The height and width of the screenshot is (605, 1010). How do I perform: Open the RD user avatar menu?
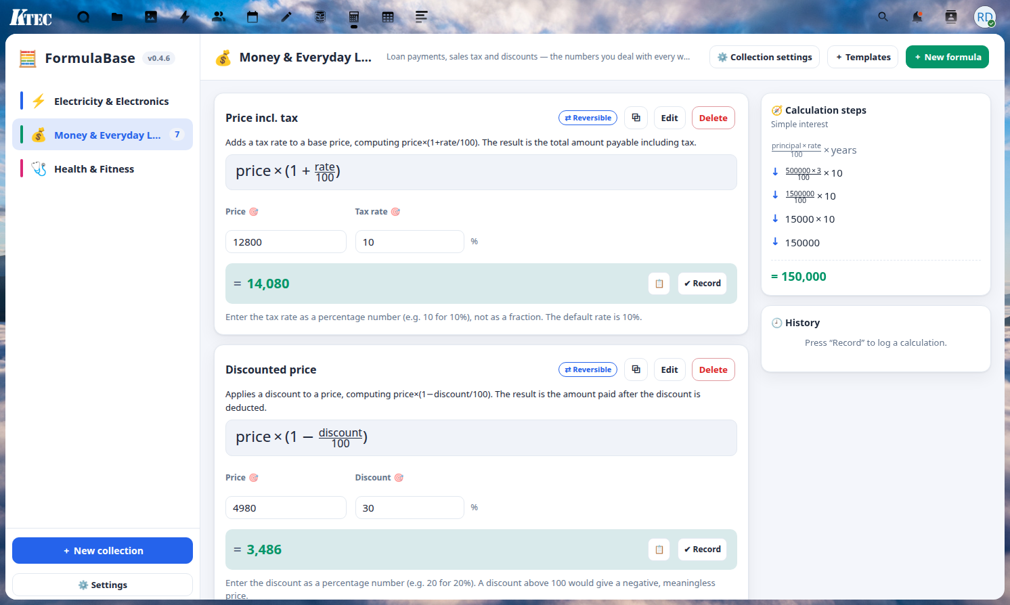coord(985,17)
